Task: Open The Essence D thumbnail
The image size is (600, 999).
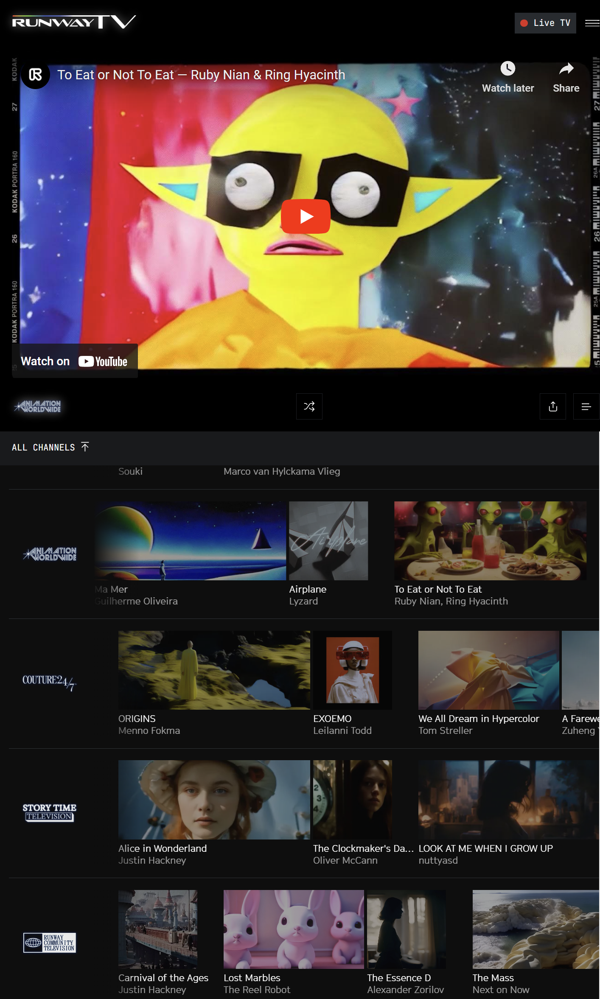Action: 407,929
